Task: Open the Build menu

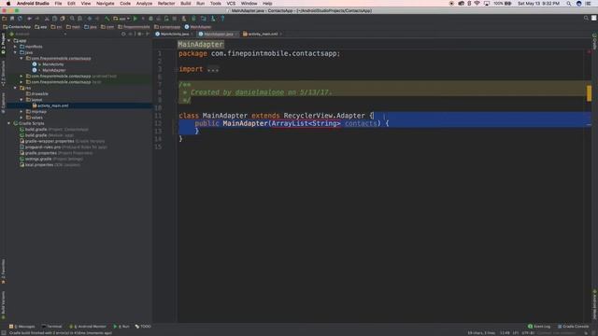Action: pos(185,4)
